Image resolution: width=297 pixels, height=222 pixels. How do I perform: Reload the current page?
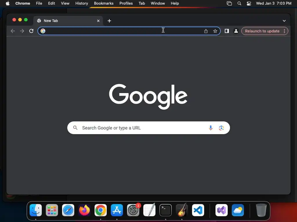(31, 31)
